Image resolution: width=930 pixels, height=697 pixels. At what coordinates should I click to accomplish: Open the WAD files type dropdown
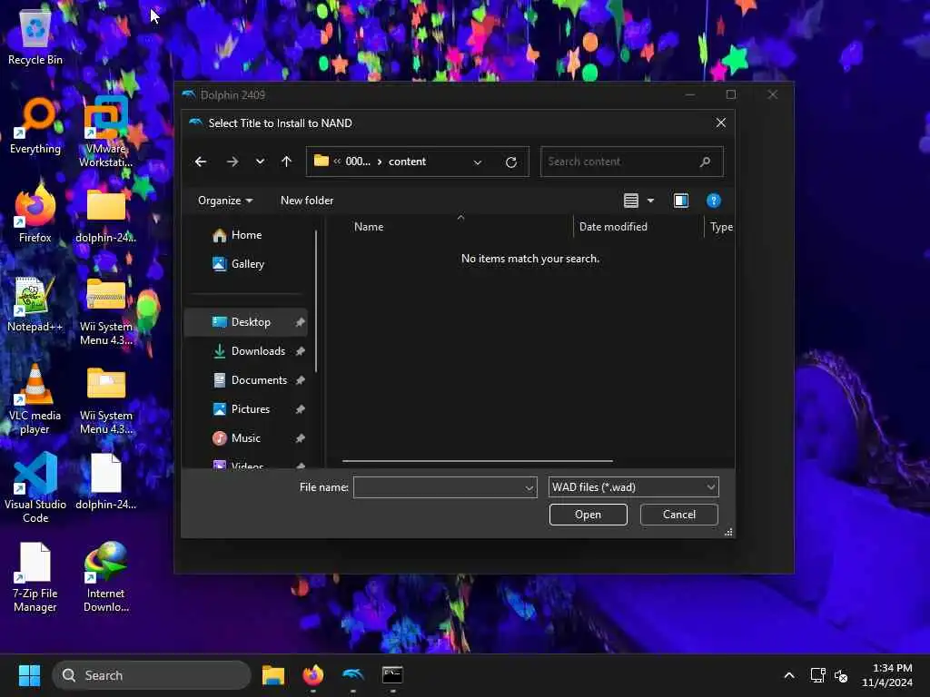coord(633,487)
